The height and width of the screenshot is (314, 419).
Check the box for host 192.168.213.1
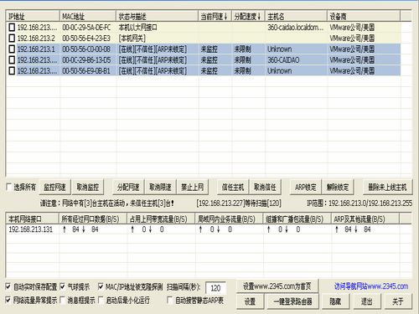pyautogui.click(x=12, y=49)
